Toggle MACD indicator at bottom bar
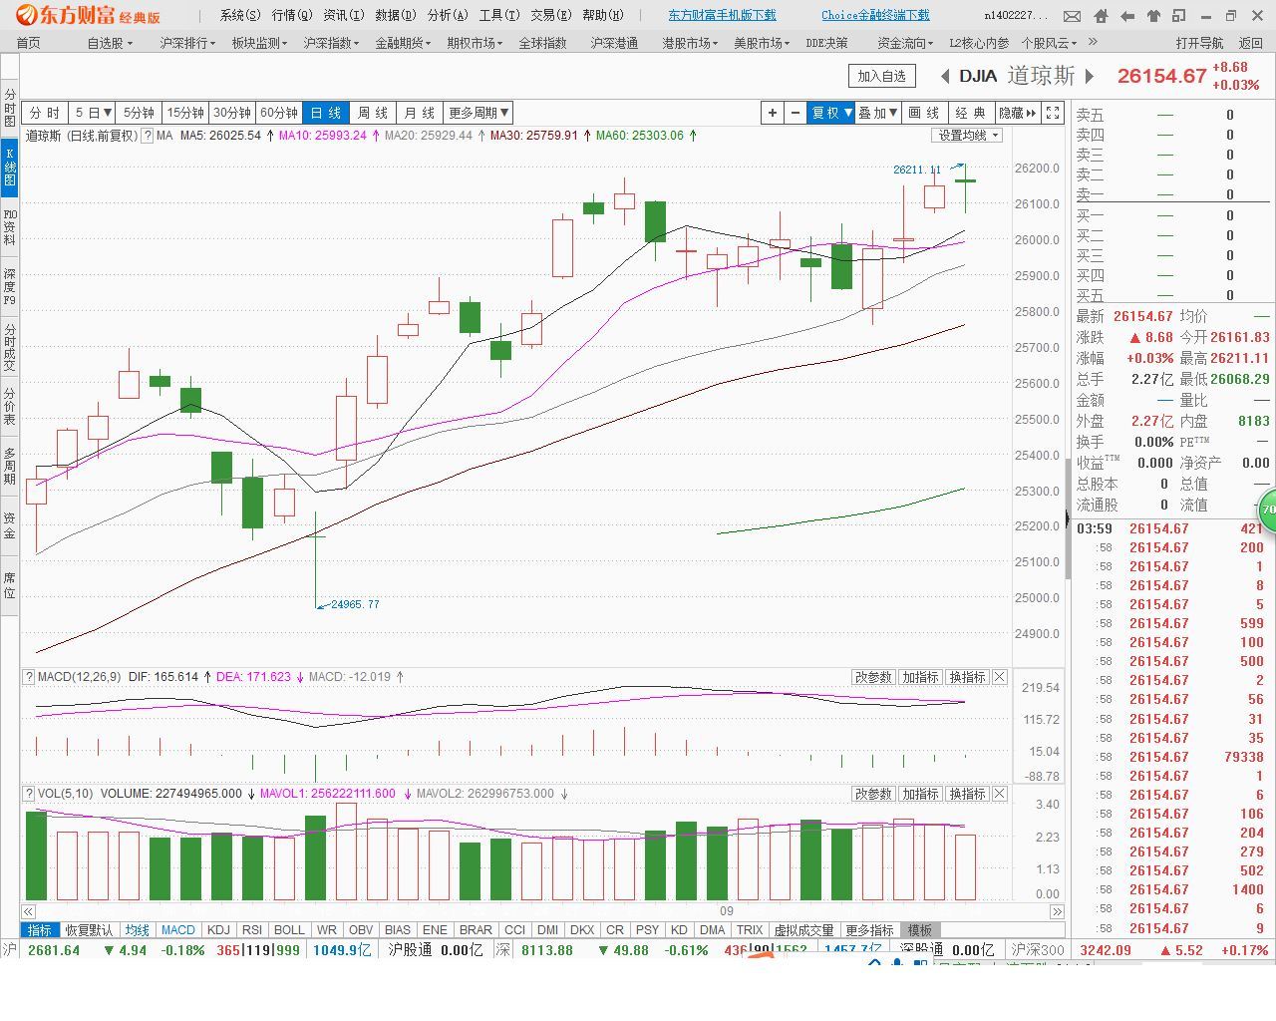Image resolution: width=1276 pixels, height=1021 pixels. [x=177, y=930]
